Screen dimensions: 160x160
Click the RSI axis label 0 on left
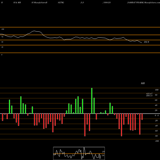click(2, 55)
